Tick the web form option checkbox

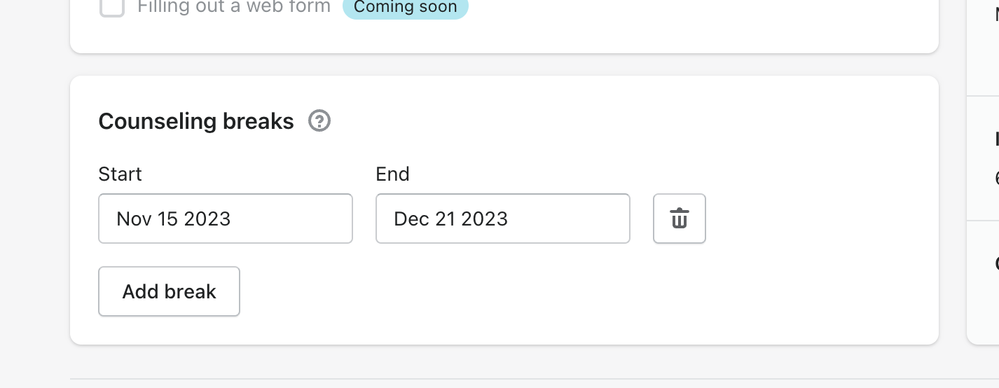click(x=112, y=7)
